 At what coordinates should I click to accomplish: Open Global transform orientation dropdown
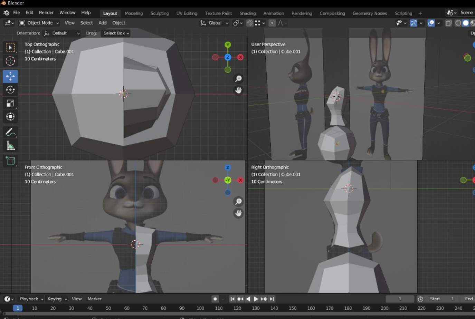click(x=214, y=23)
